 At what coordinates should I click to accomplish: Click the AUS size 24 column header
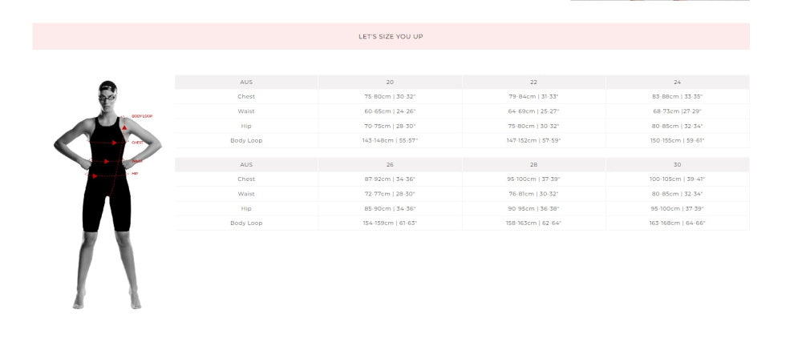677,82
